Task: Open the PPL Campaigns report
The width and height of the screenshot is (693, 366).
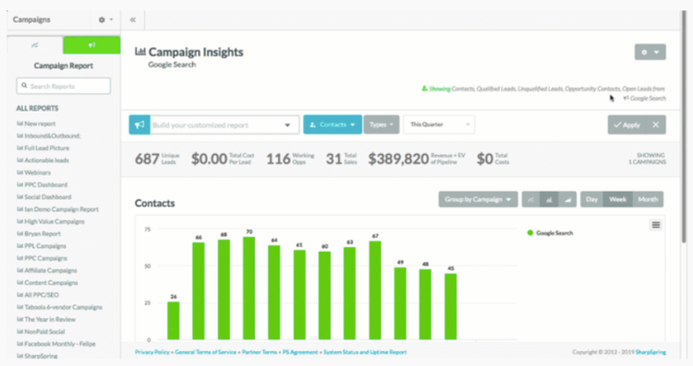Action: click(x=42, y=246)
